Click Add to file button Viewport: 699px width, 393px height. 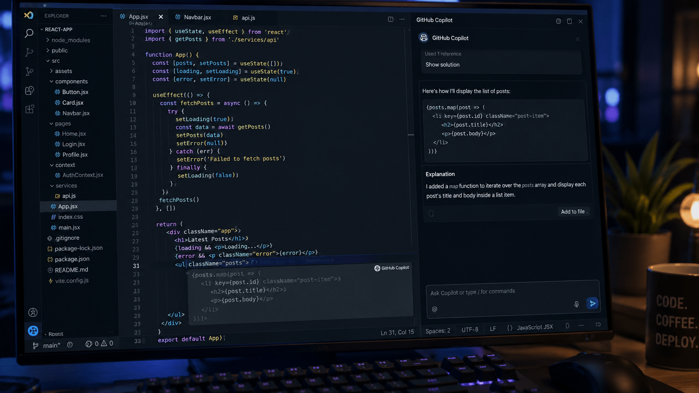[x=573, y=212]
